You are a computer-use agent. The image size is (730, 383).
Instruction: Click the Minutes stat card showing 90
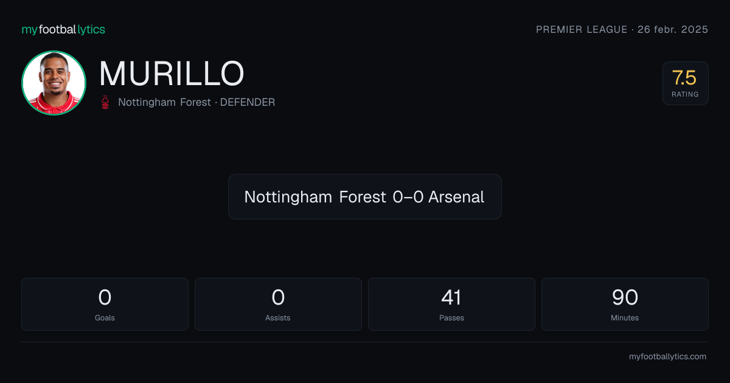[x=625, y=304]
